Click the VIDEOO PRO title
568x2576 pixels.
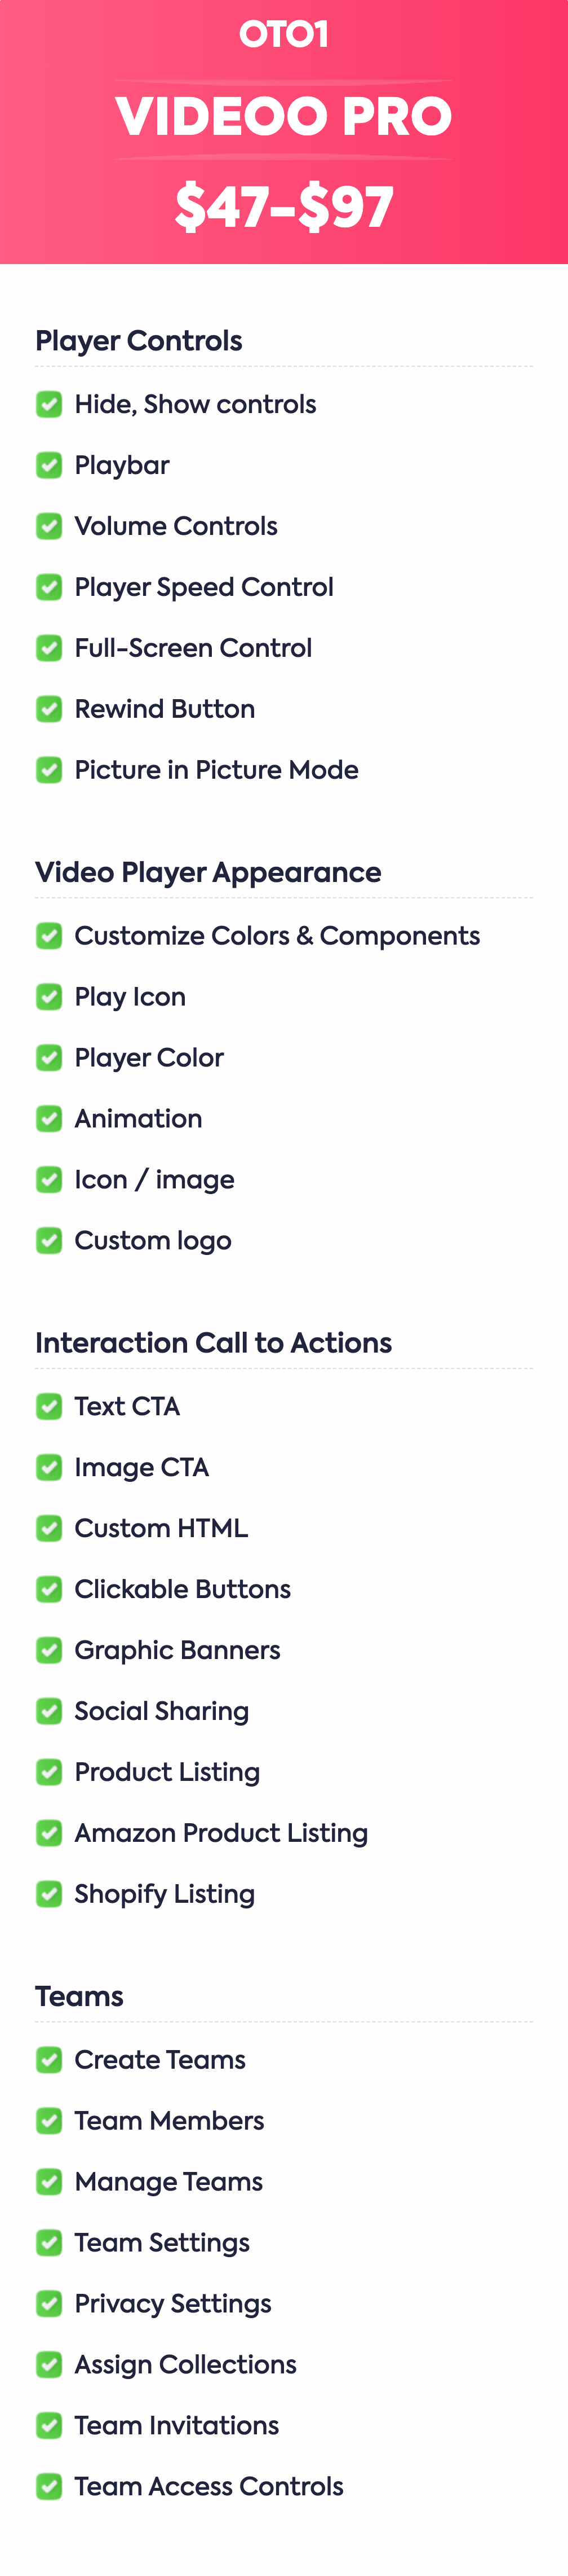(x=283, y=117)
